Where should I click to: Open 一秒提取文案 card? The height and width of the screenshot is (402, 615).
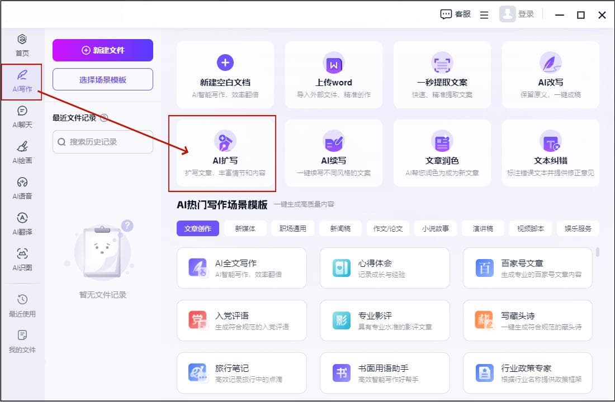click(442, 75)
